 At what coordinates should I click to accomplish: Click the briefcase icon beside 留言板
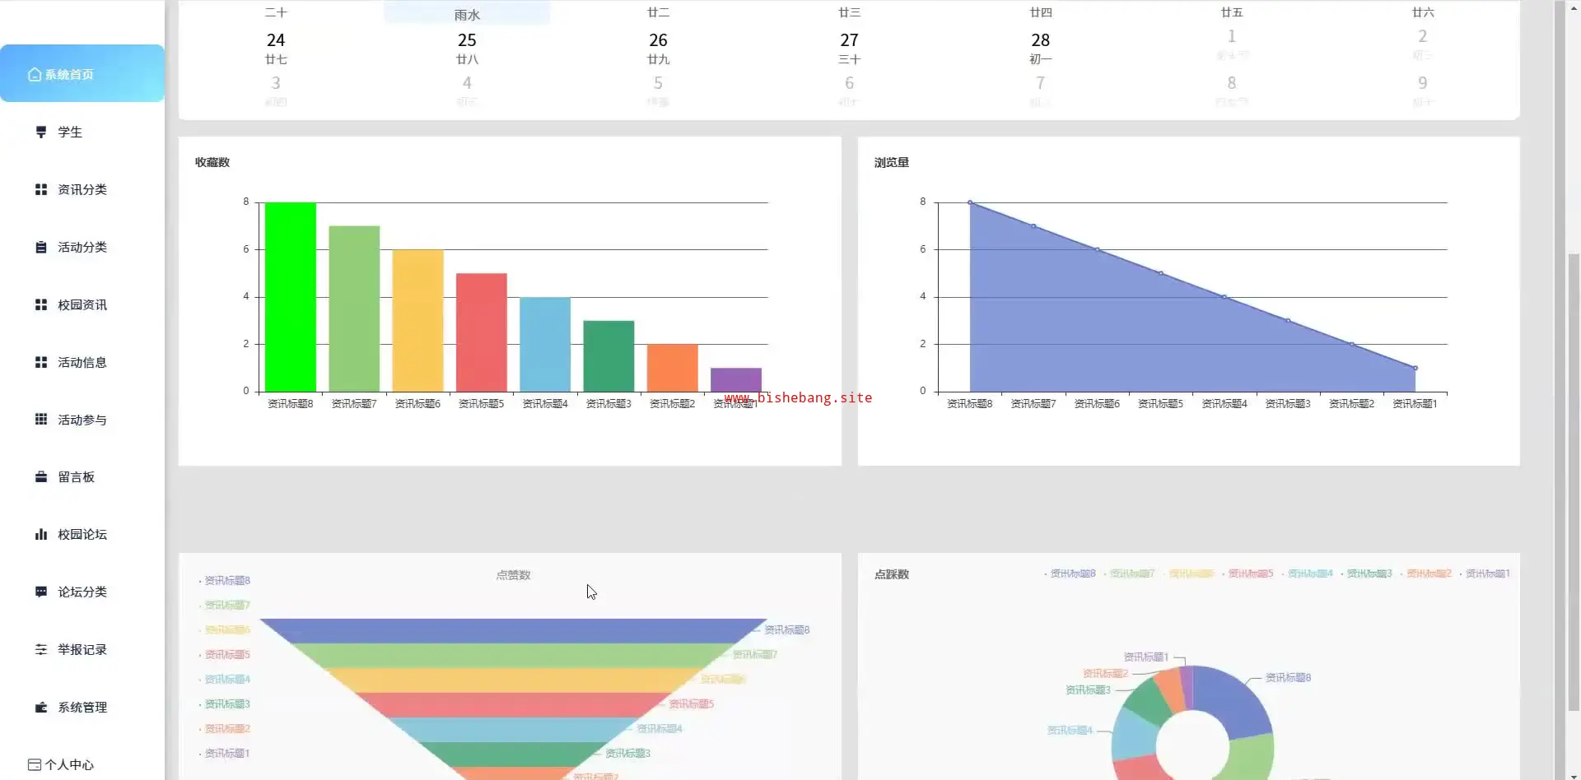41,477
